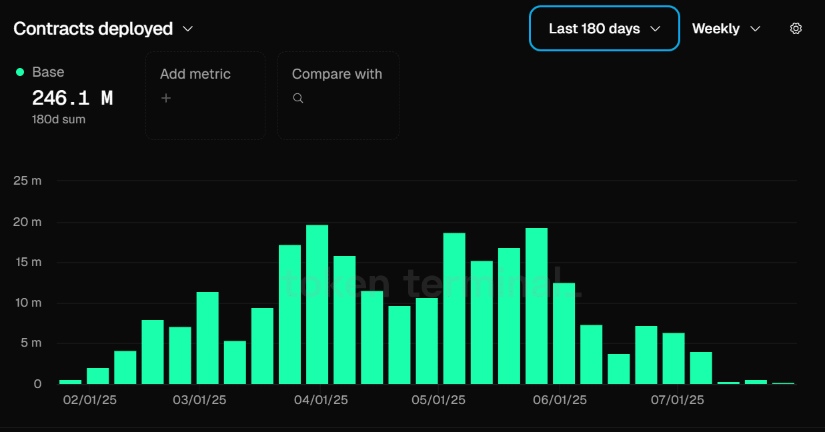825x432 pixels.
Task: Click the magnifier icon under Compare with
Action: pyautogui.click(x=298, y=99)
